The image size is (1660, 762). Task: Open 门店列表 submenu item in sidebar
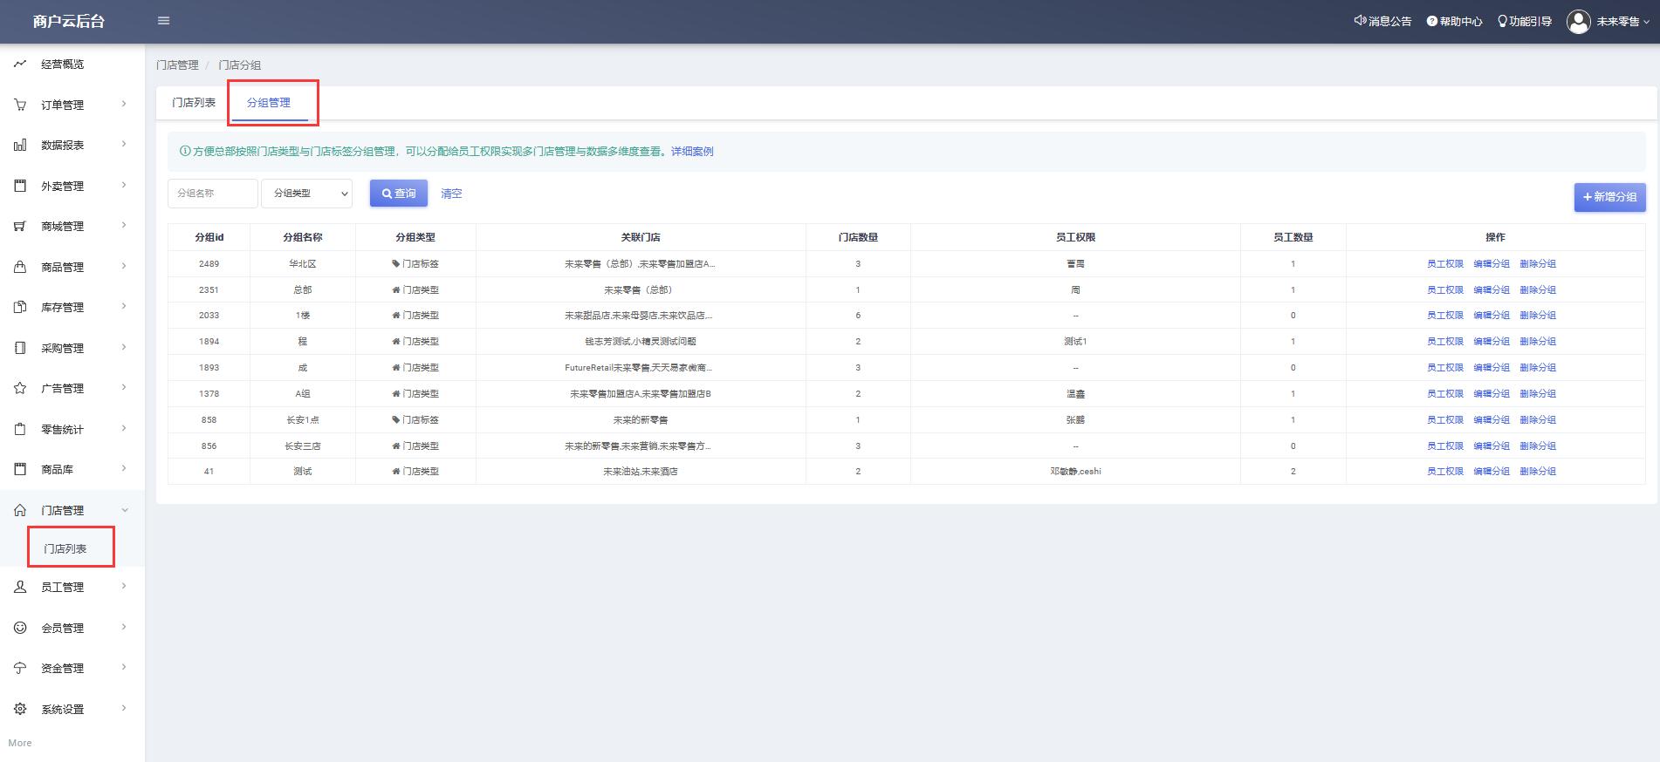65,548
